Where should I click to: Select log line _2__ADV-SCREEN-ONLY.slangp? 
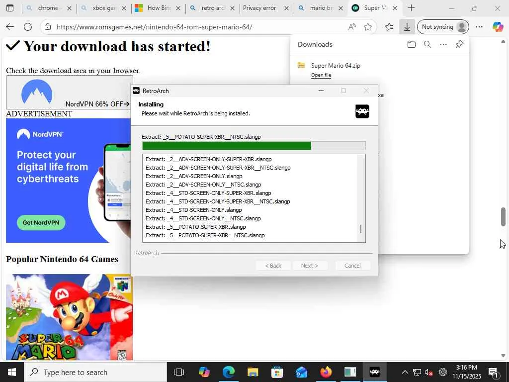[x=194, y=176]
